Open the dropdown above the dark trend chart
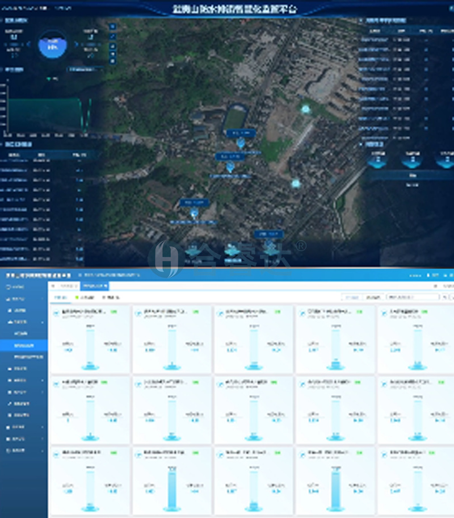 pos(85,70)
